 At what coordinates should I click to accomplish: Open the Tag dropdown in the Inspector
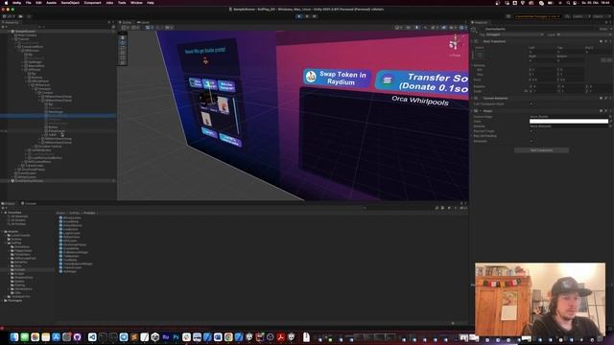tap(514, 34)
